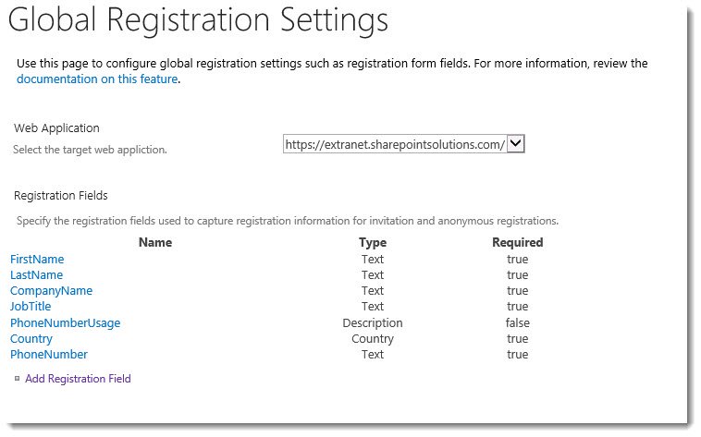Click the Web Application section label

56,128
